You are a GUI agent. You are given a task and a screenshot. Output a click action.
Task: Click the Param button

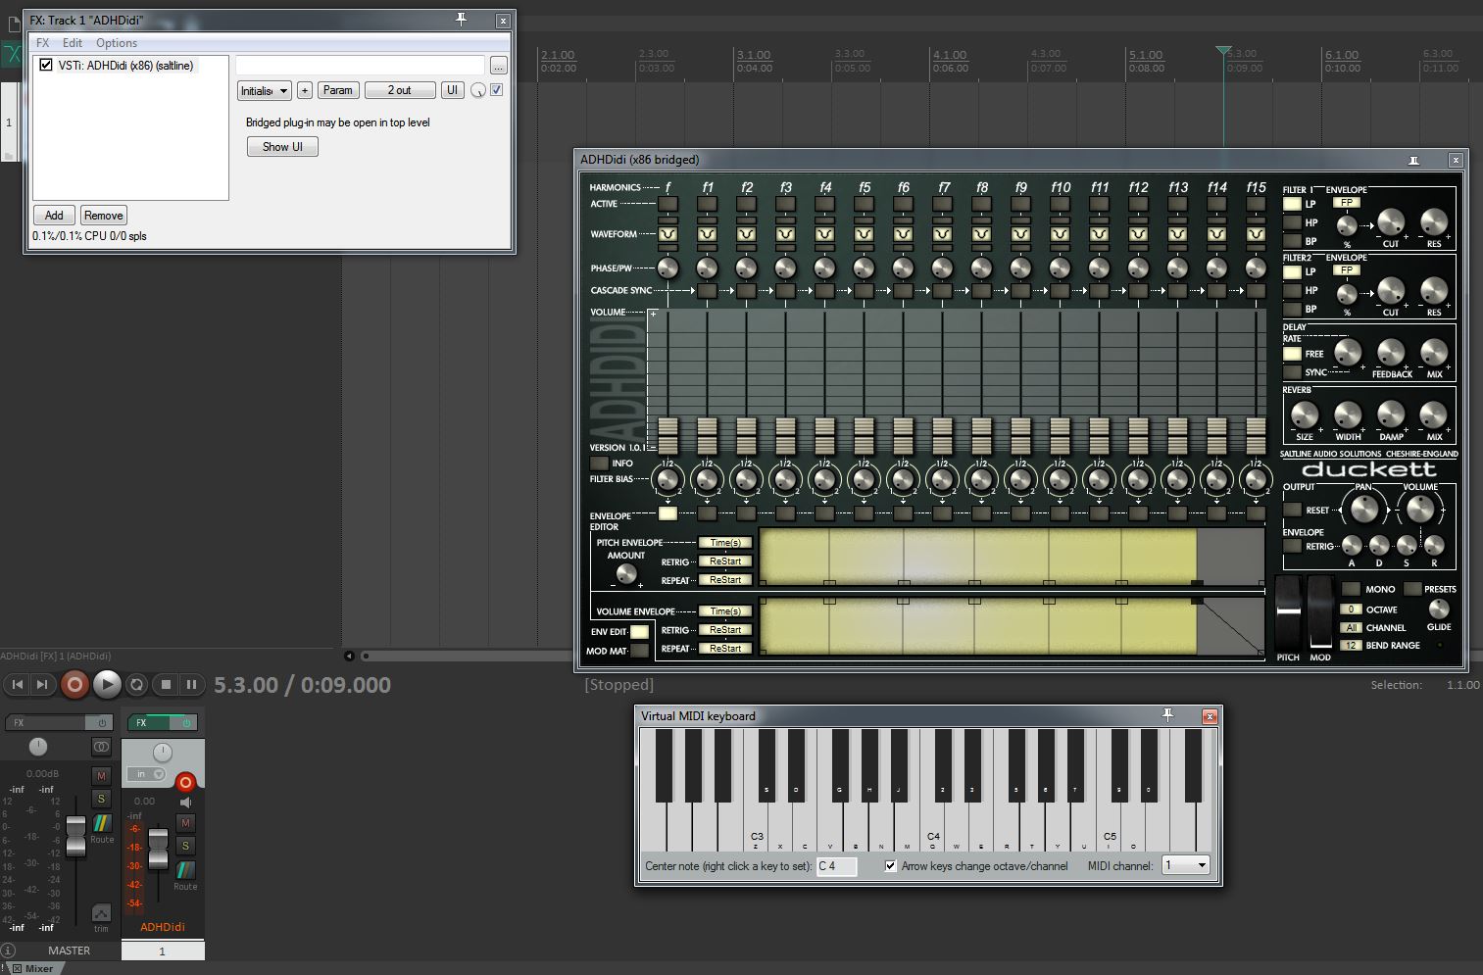(337, 90)
